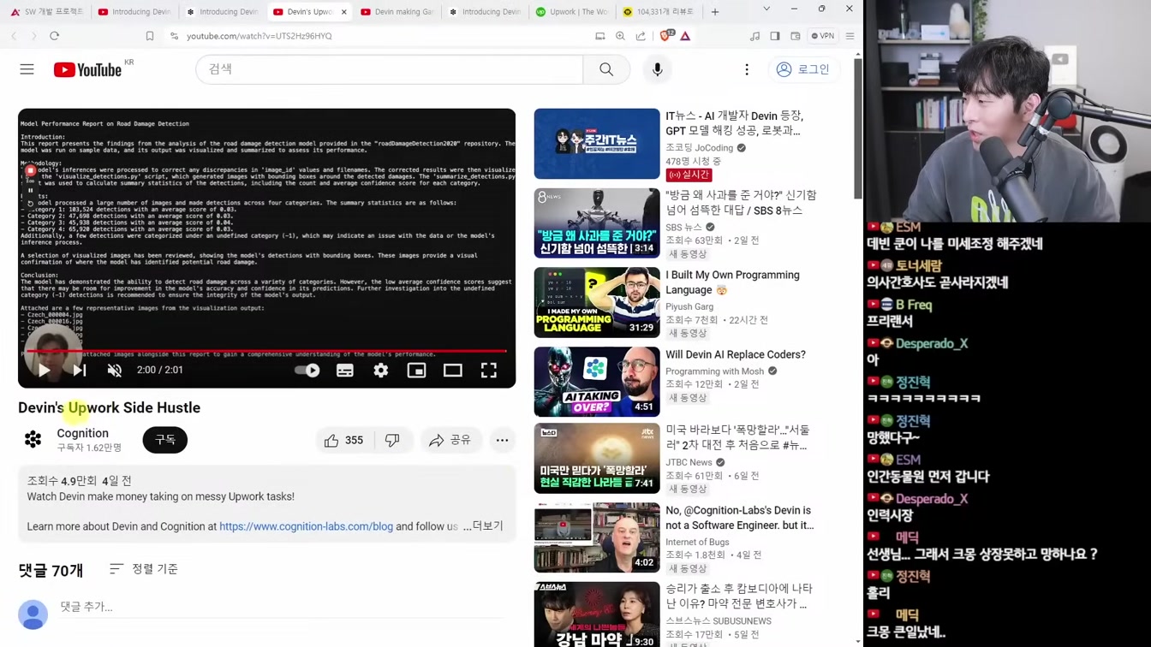Start voice search with microphone icon
Viewport: 1151px width, 647px height.
pos(658,69)
